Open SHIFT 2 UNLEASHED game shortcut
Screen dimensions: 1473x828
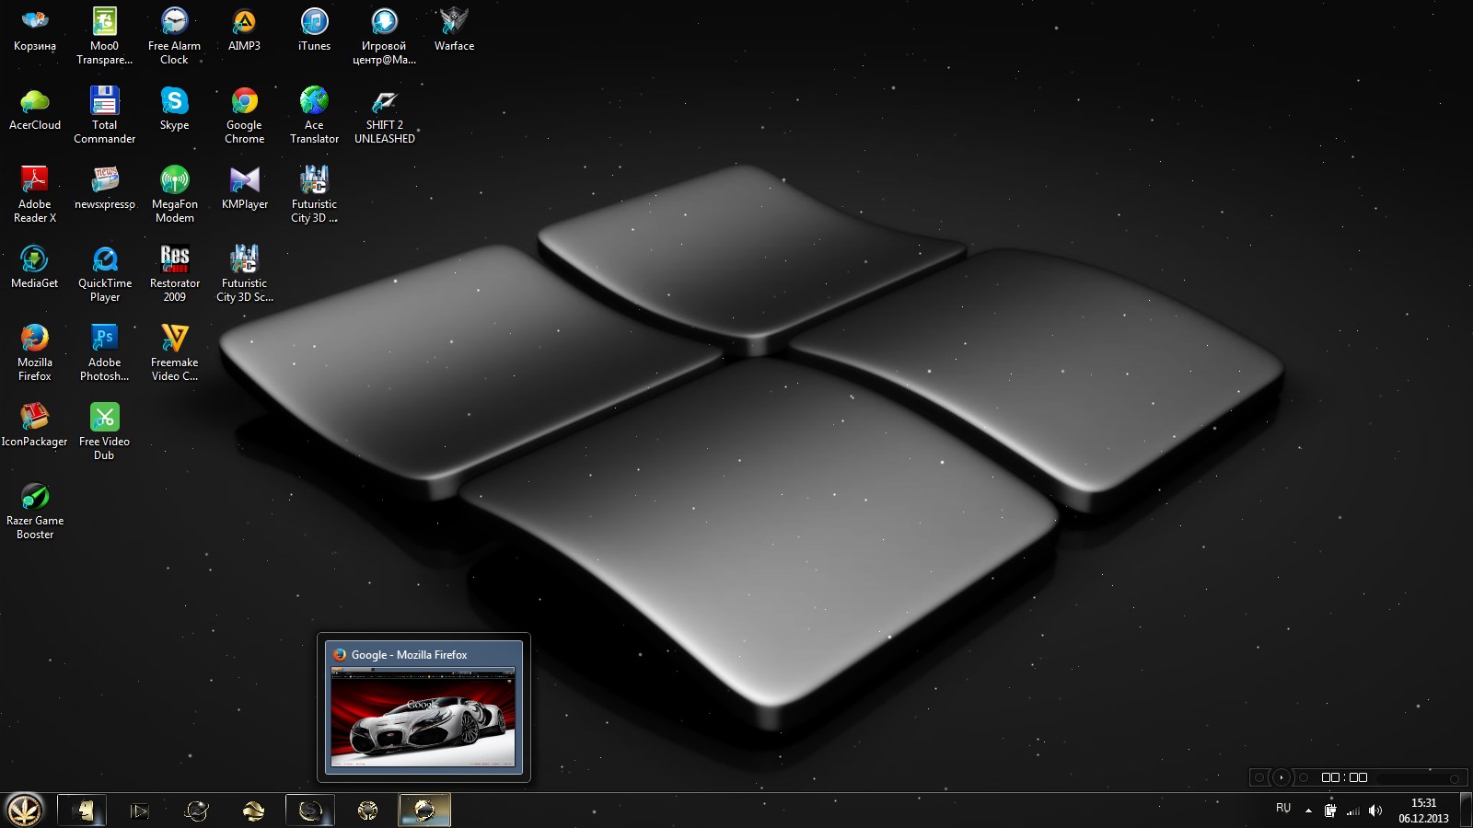(384, 115)
